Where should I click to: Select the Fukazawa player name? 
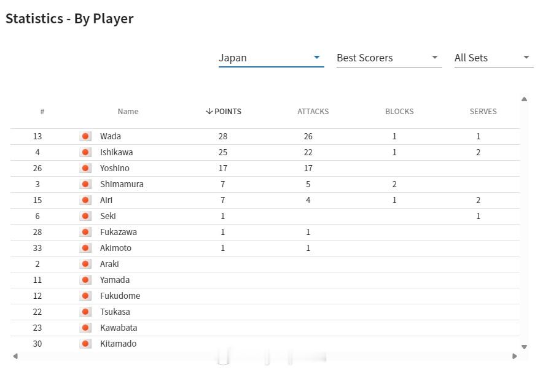(x=119, y=232)
